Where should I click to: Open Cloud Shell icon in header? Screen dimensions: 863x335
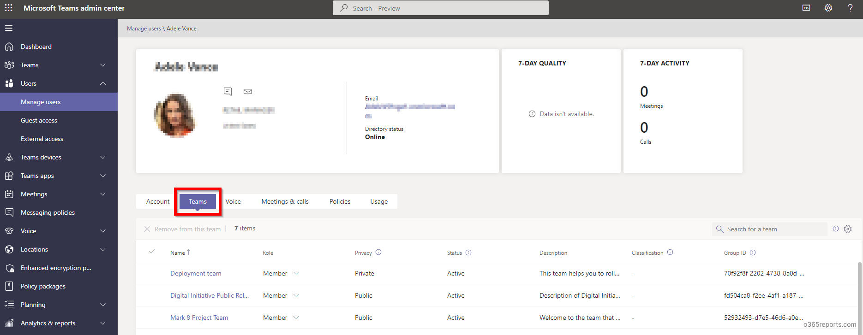click(x=806, y=8)
